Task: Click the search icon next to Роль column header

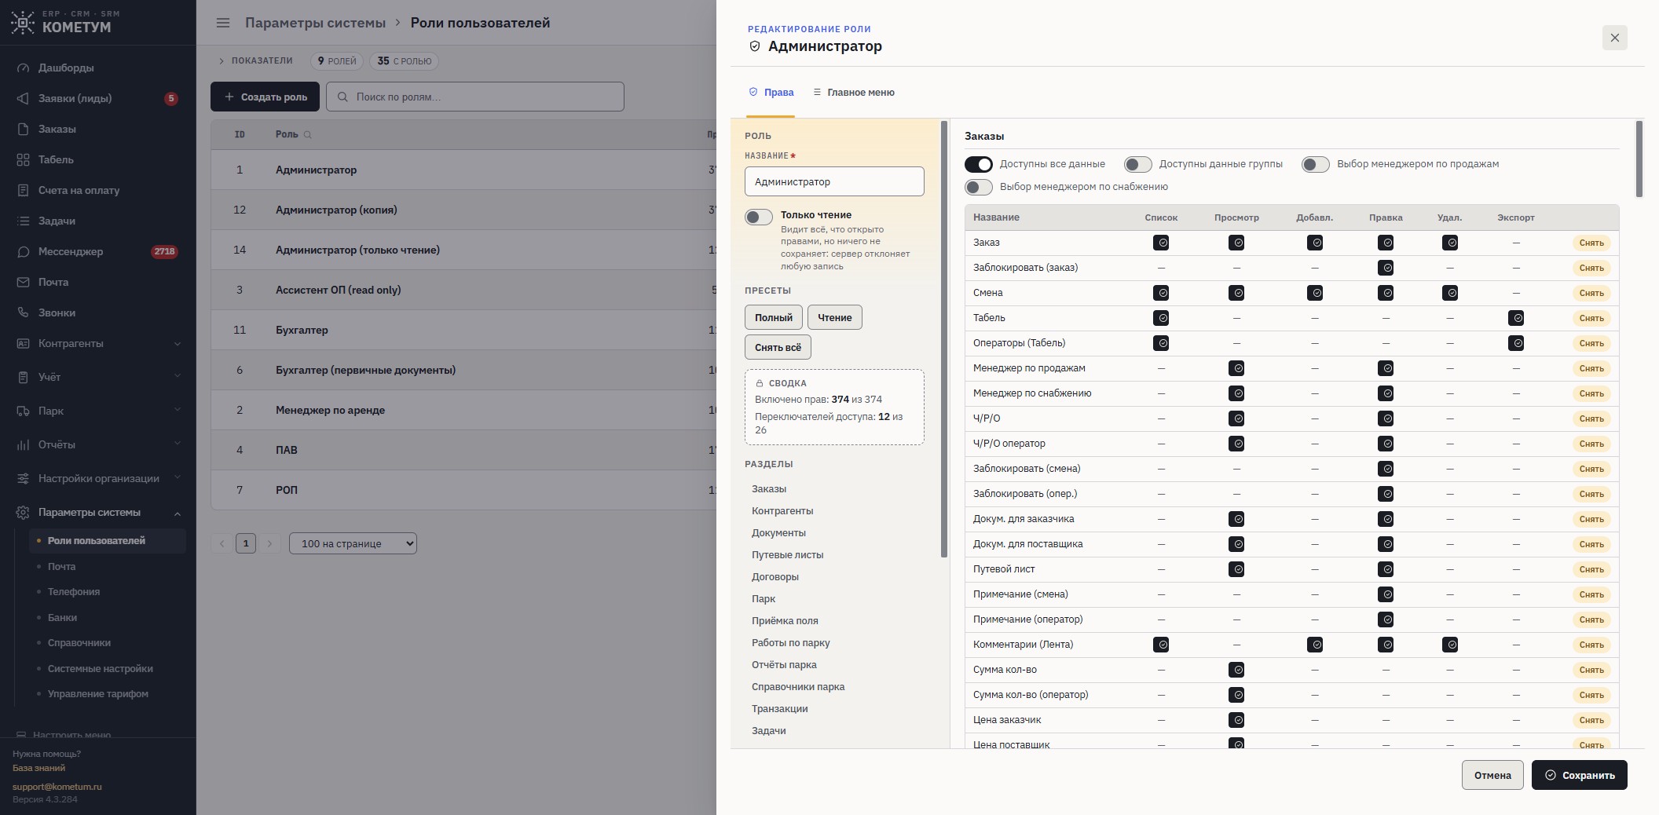Action: [x=308, y=134]
